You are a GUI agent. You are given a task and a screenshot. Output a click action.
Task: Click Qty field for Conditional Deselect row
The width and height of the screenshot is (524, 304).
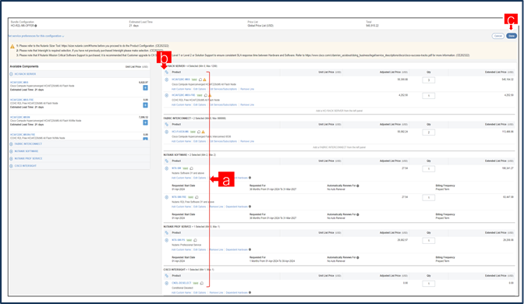(x=428, y=284)
